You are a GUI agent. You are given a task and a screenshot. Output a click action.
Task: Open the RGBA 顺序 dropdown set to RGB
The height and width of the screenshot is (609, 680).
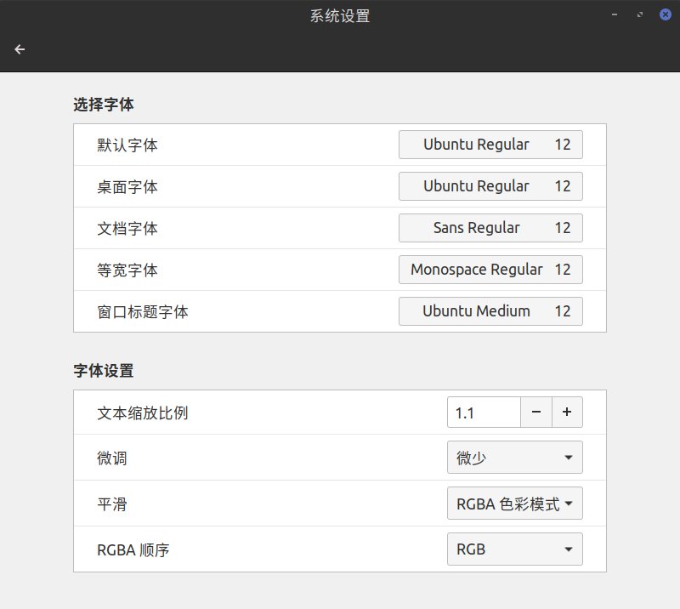pyautogui.click(x=514, y=549)
